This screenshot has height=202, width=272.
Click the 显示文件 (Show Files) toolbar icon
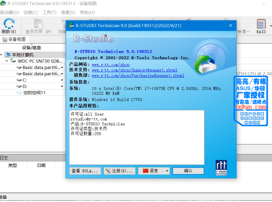(x=38, y=24)
